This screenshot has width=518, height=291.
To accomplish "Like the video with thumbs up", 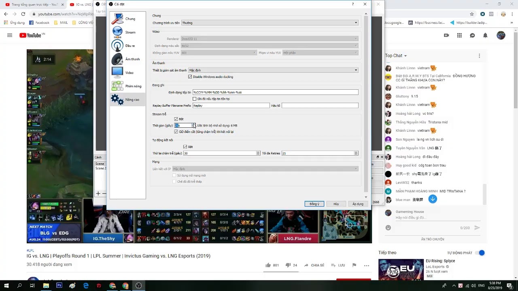I will click(x=268, y=265).
